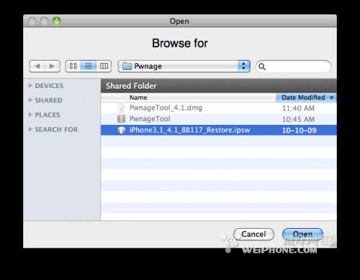
Task: Click the Open button
Action: [x=302, y=234]
